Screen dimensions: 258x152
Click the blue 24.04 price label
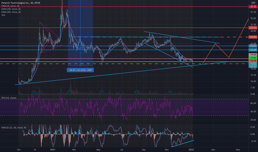click(x=253, y=46)
